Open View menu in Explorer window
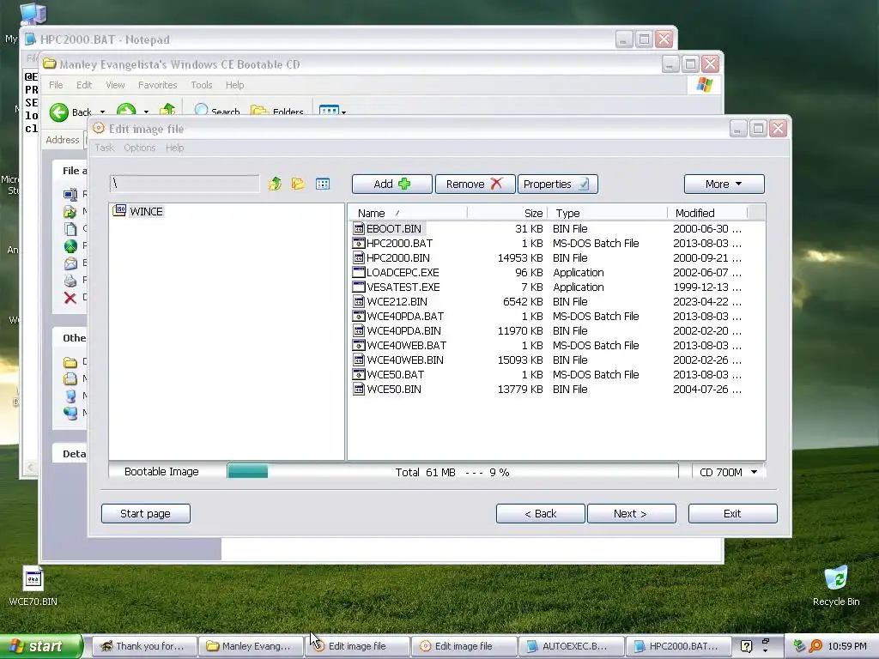Image resolution: width=879 pixels, height=659 pixels. point(115,85)
